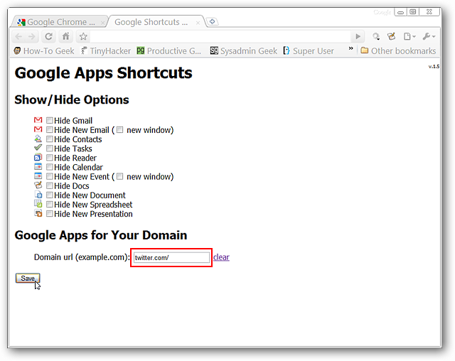Viewport: 455px width, 361px height.
Task: Click the Contacts icon in options list
Action: (x=38, y=139)
